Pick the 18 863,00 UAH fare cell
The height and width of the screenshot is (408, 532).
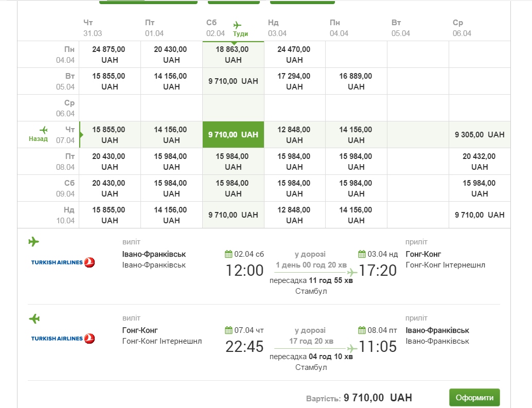233,55
